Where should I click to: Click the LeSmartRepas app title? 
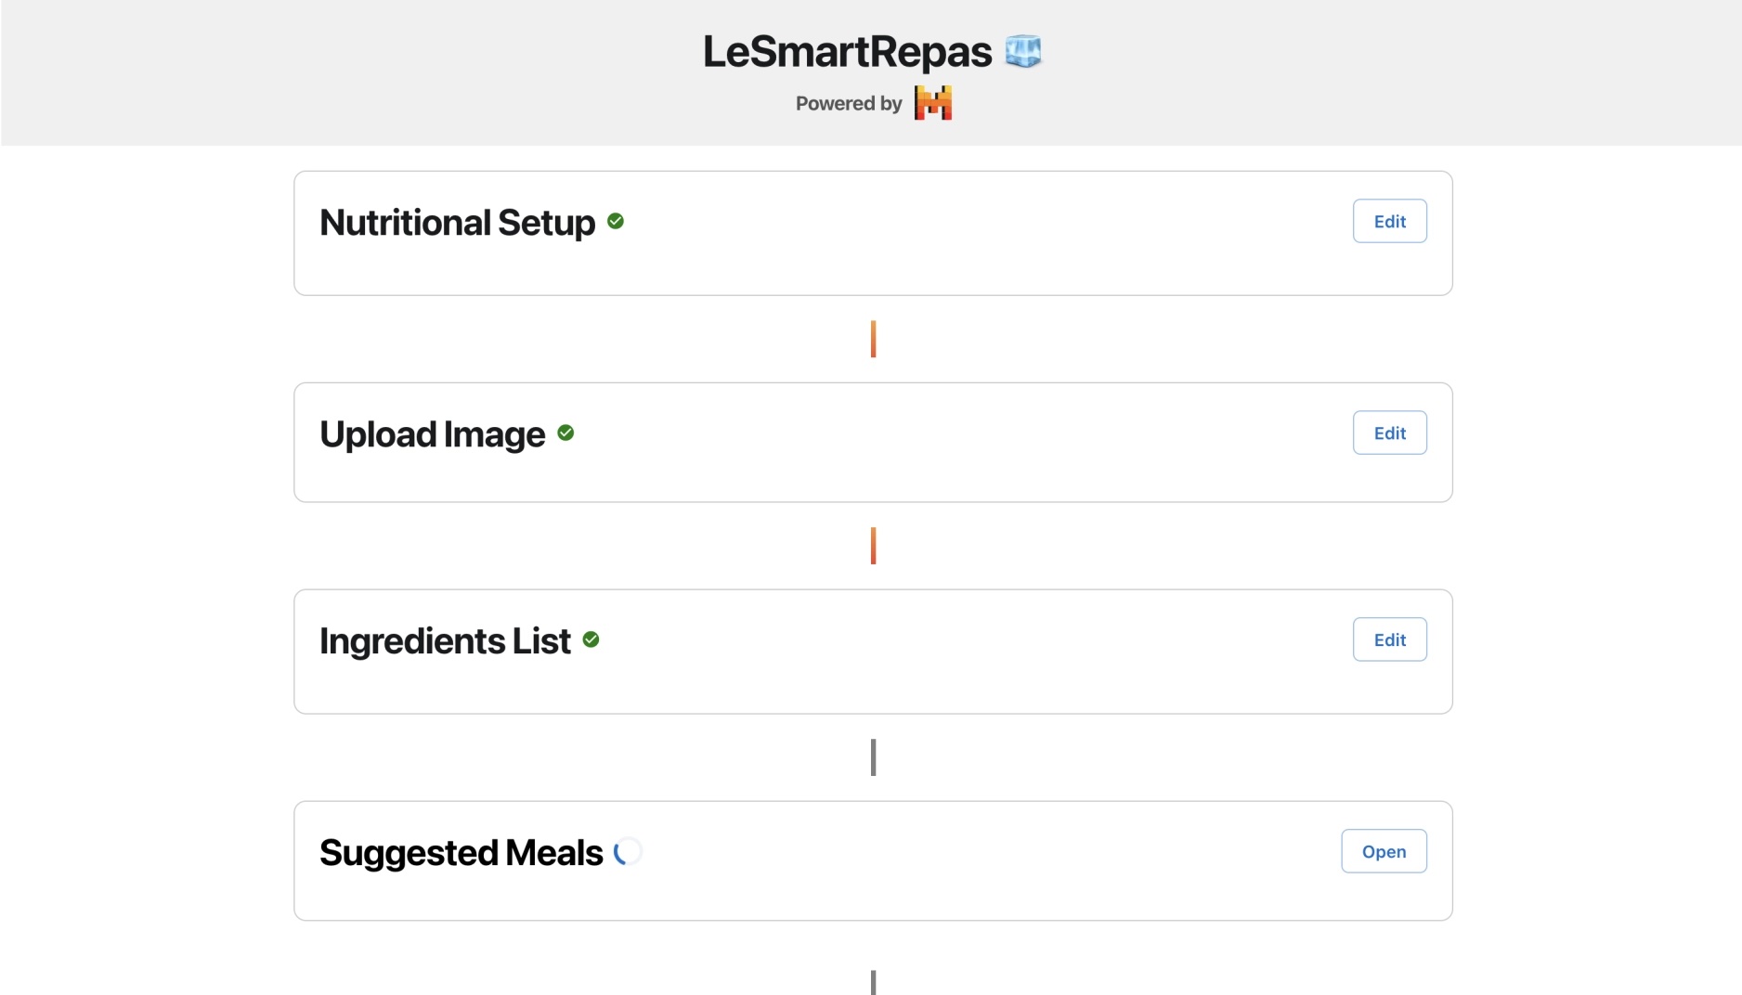pos(847,52)
